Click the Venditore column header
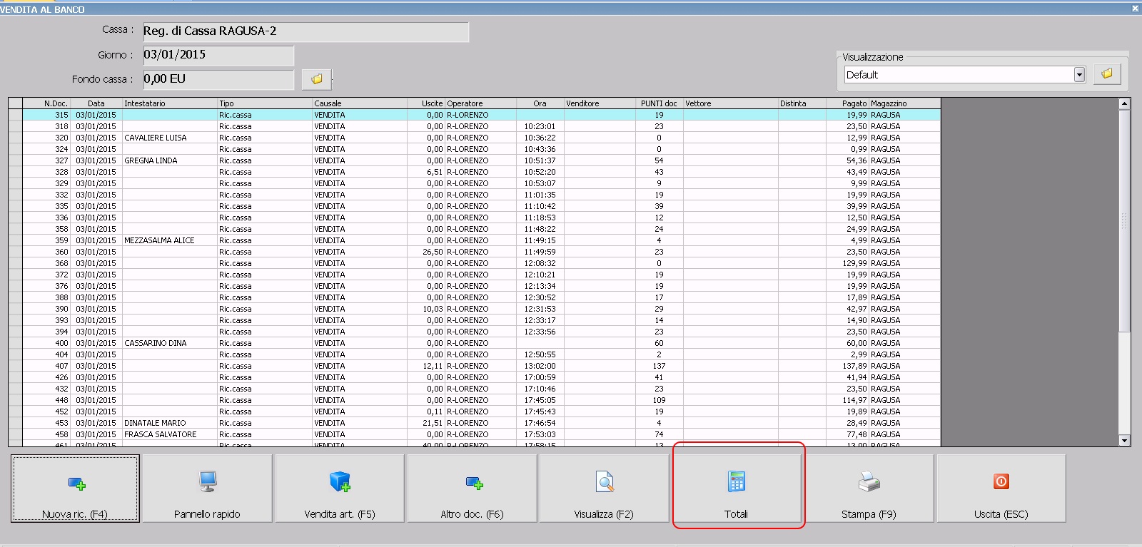The image size is (1142, 547). [x=600, y=103]
